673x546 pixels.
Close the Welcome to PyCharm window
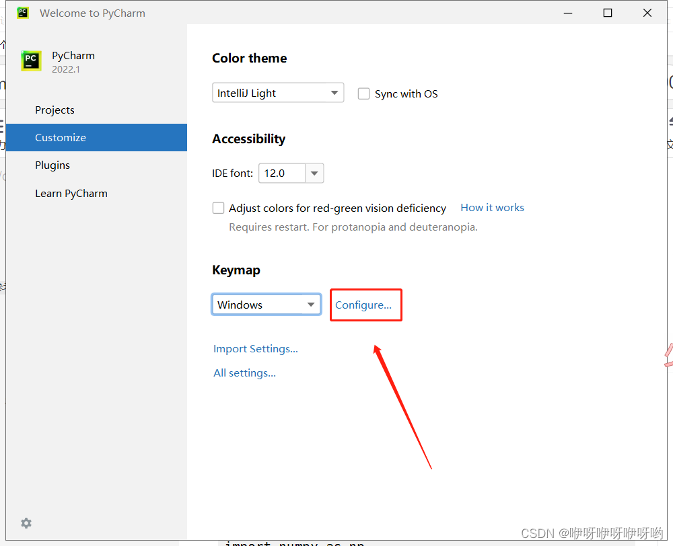pyautogui.click(x=647, y=13)
